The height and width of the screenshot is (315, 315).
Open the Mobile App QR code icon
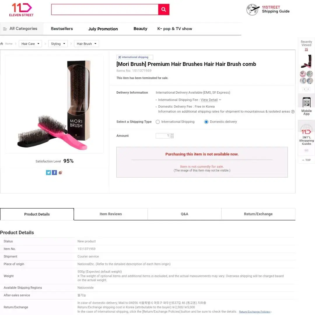306,102
